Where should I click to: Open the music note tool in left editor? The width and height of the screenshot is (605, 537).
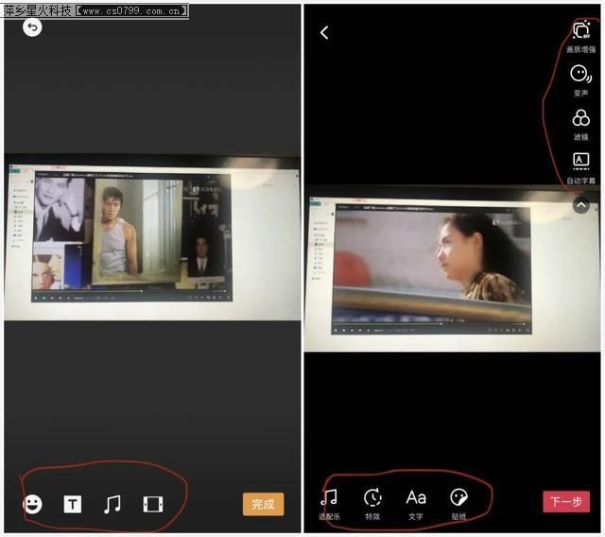(x=112, y=504)
